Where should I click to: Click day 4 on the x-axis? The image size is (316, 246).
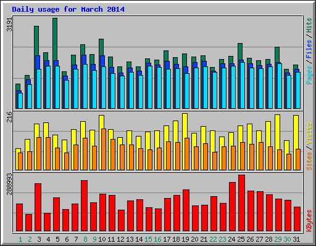(x=48, y=239)
